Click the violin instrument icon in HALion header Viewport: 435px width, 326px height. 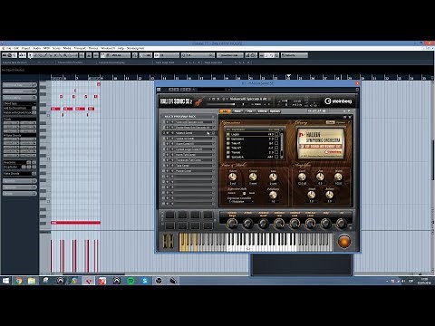pyautogui.click(x=199, y=101)
